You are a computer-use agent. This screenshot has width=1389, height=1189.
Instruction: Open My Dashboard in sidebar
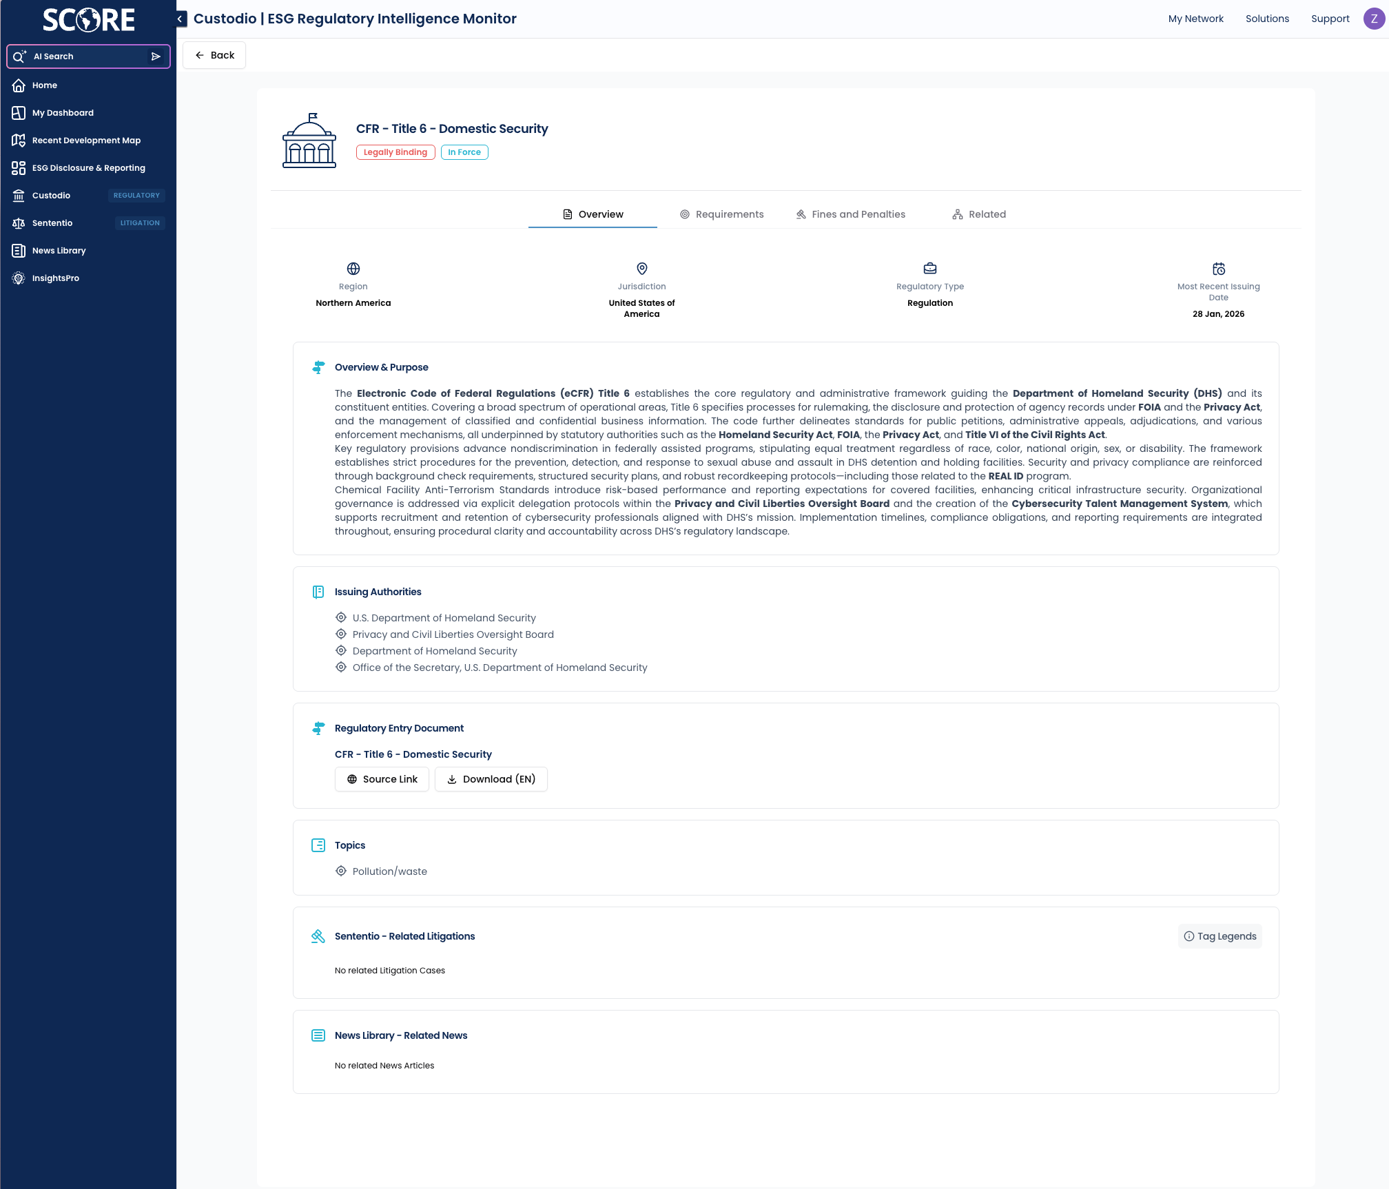[x=63, y=113]
